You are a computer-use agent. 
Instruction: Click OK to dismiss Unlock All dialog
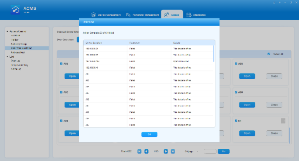149,134
